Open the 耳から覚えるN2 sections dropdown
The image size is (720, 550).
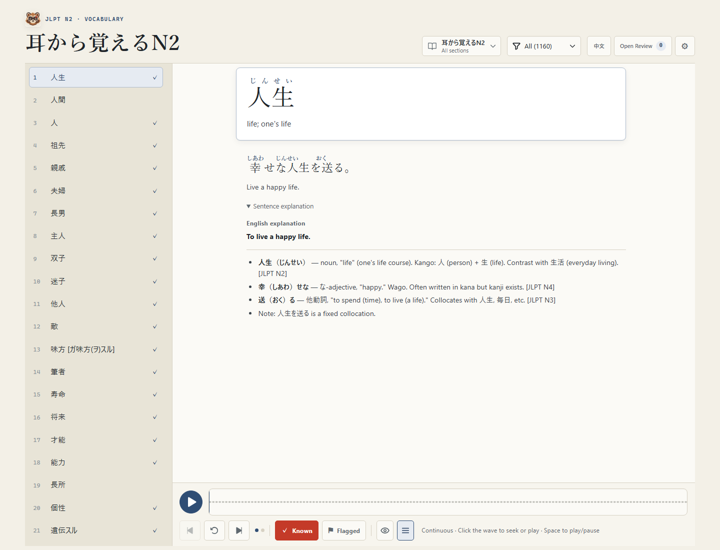tap(461, 46)
